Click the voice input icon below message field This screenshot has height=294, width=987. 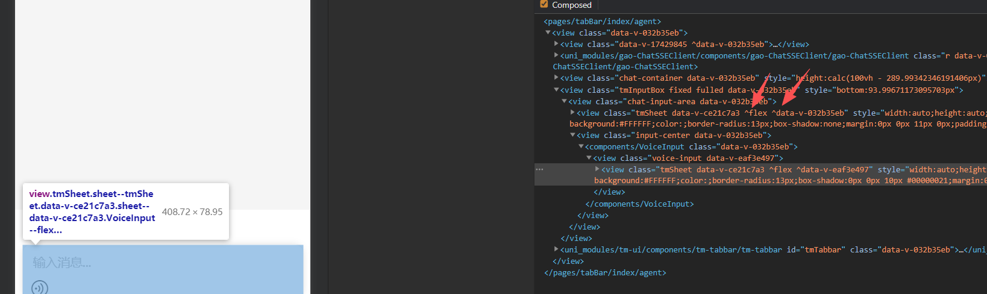pyautogui.click(x=40, y=287)
